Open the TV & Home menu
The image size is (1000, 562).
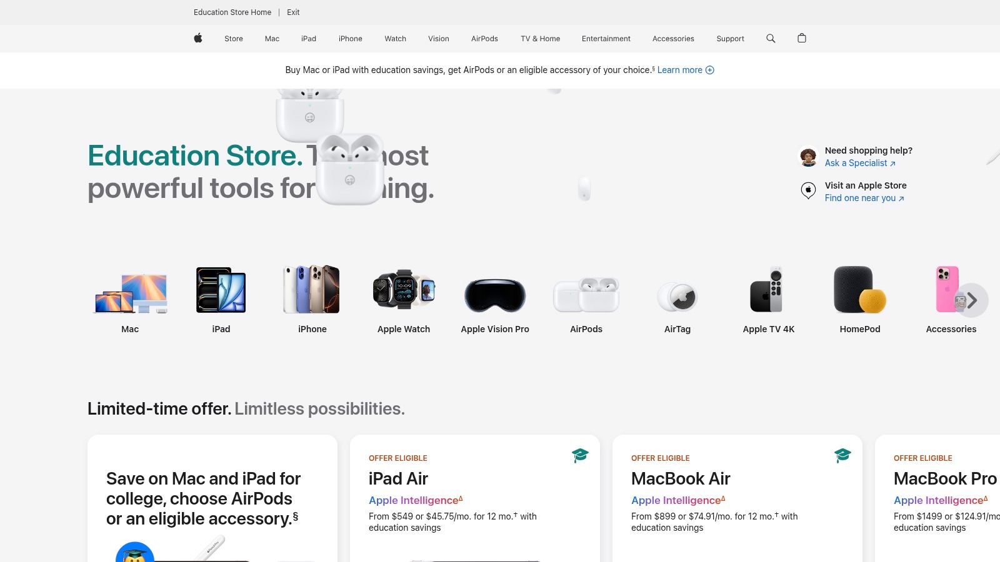[541, 39]
